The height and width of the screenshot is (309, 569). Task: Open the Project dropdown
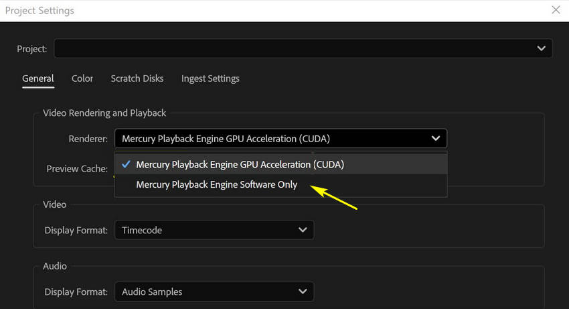click(303, 48)
